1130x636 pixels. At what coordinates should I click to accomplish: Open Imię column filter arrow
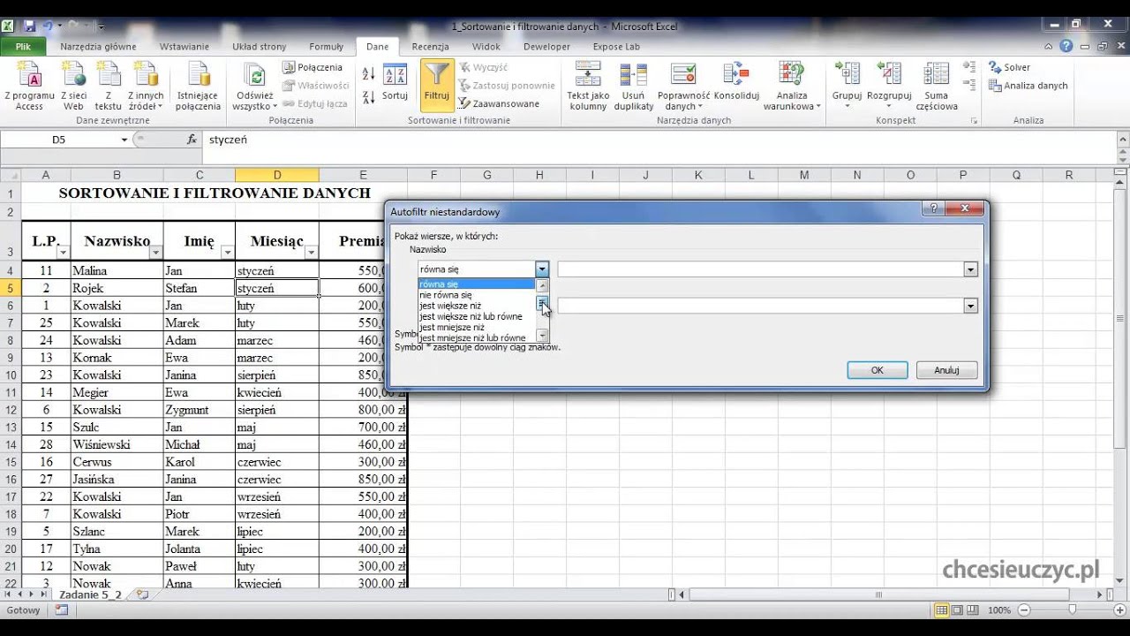click(228, 253)
